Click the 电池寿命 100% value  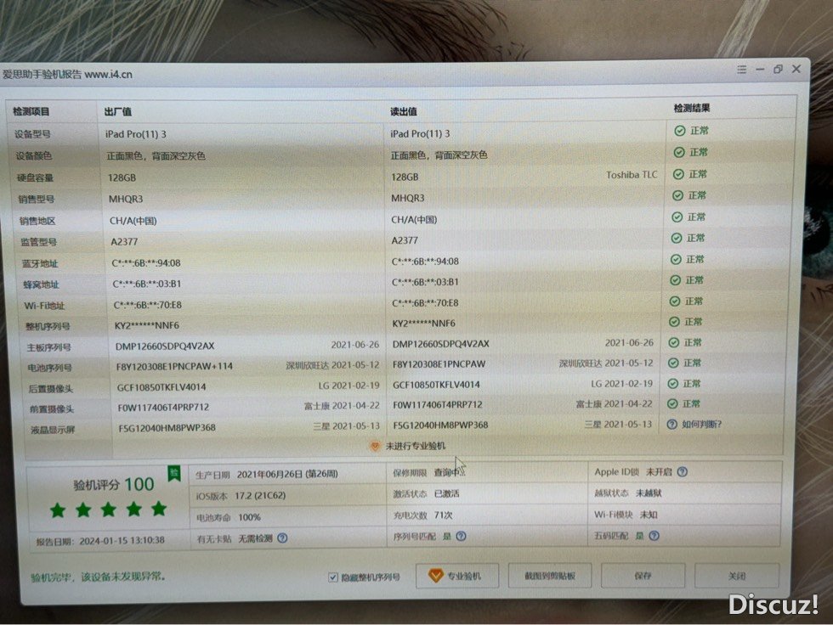click(x=249, y=517)
